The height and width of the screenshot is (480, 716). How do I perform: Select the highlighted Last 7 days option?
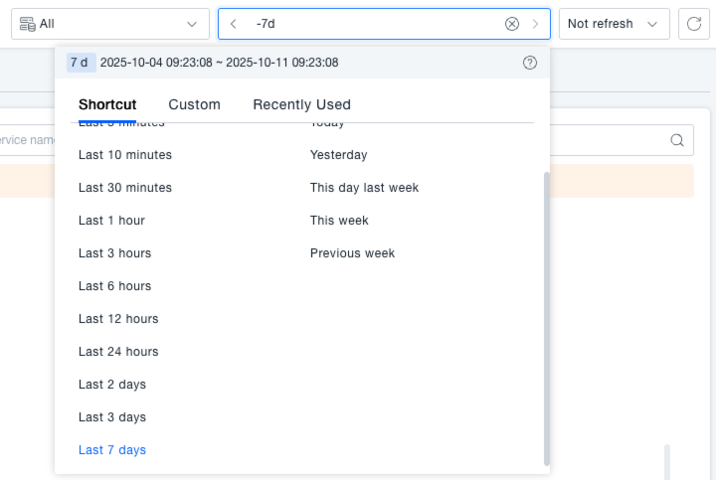coord(112,450)
